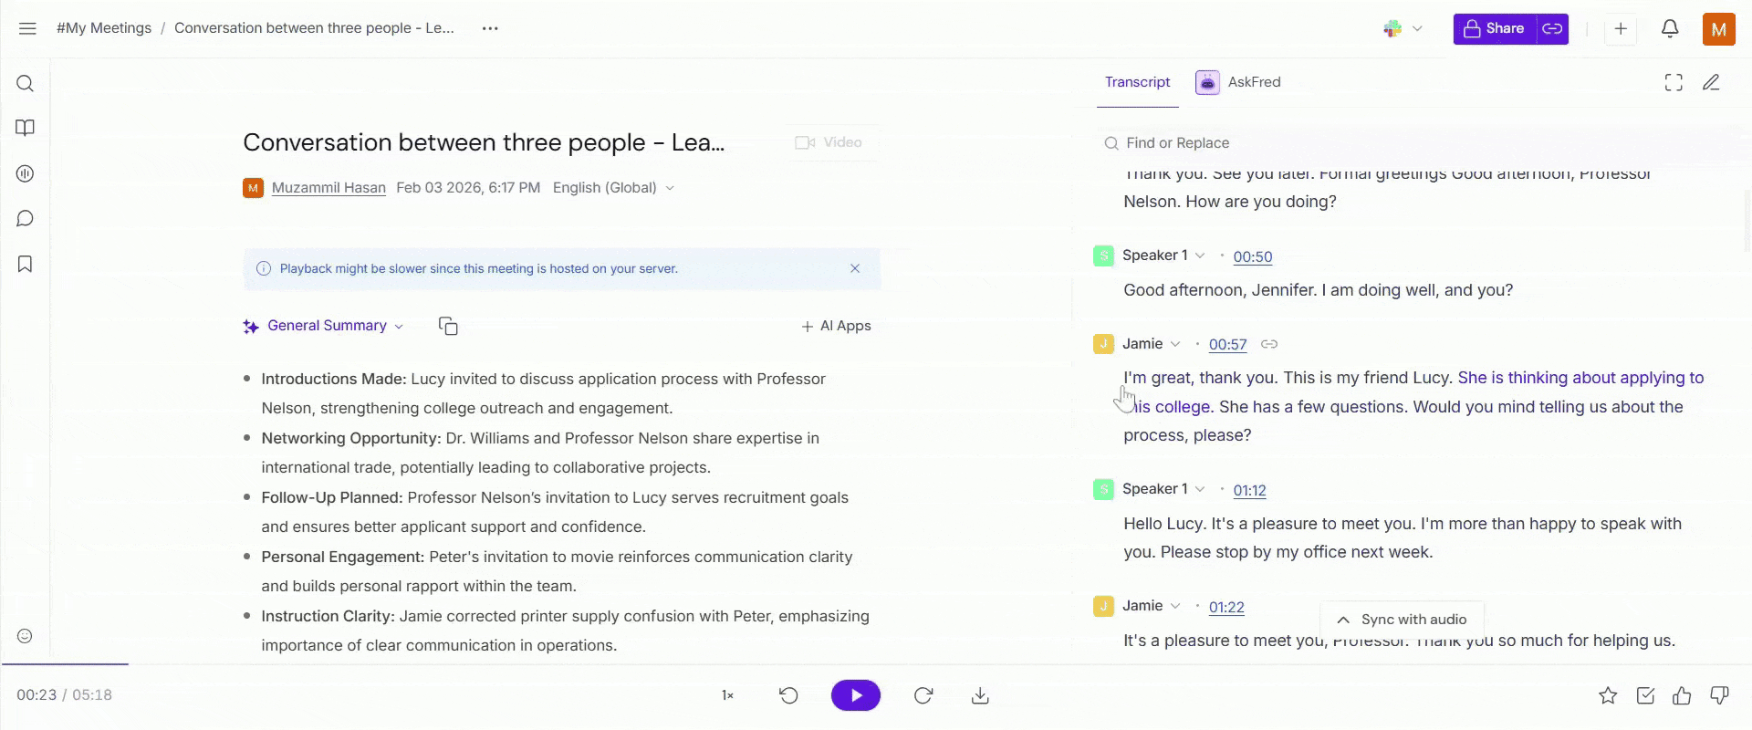The width and height of the screenshot is (1752, 730).
Task: Open the English (Global) language dropdown
Action: pos(613,188)
